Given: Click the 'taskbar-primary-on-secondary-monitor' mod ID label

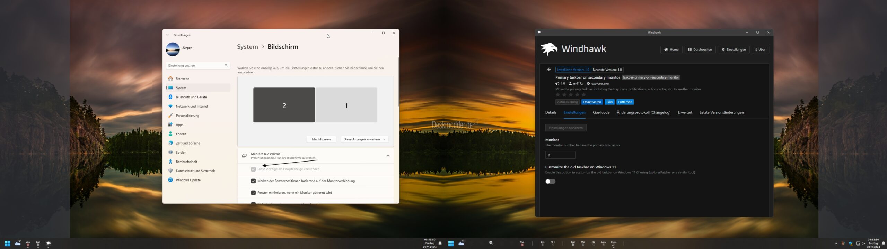Looking at the screenshot, I should (651, 77).
